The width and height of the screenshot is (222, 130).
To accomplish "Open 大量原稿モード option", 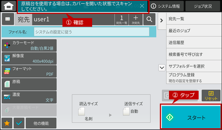I will 29,110.
